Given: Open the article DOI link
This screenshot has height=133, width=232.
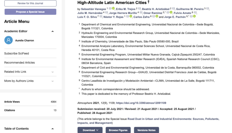Looking at the screenshot, I should (x=141, y=103).
